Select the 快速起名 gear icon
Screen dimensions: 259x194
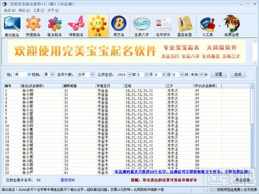pyautogui.click(x=33, y=26)
